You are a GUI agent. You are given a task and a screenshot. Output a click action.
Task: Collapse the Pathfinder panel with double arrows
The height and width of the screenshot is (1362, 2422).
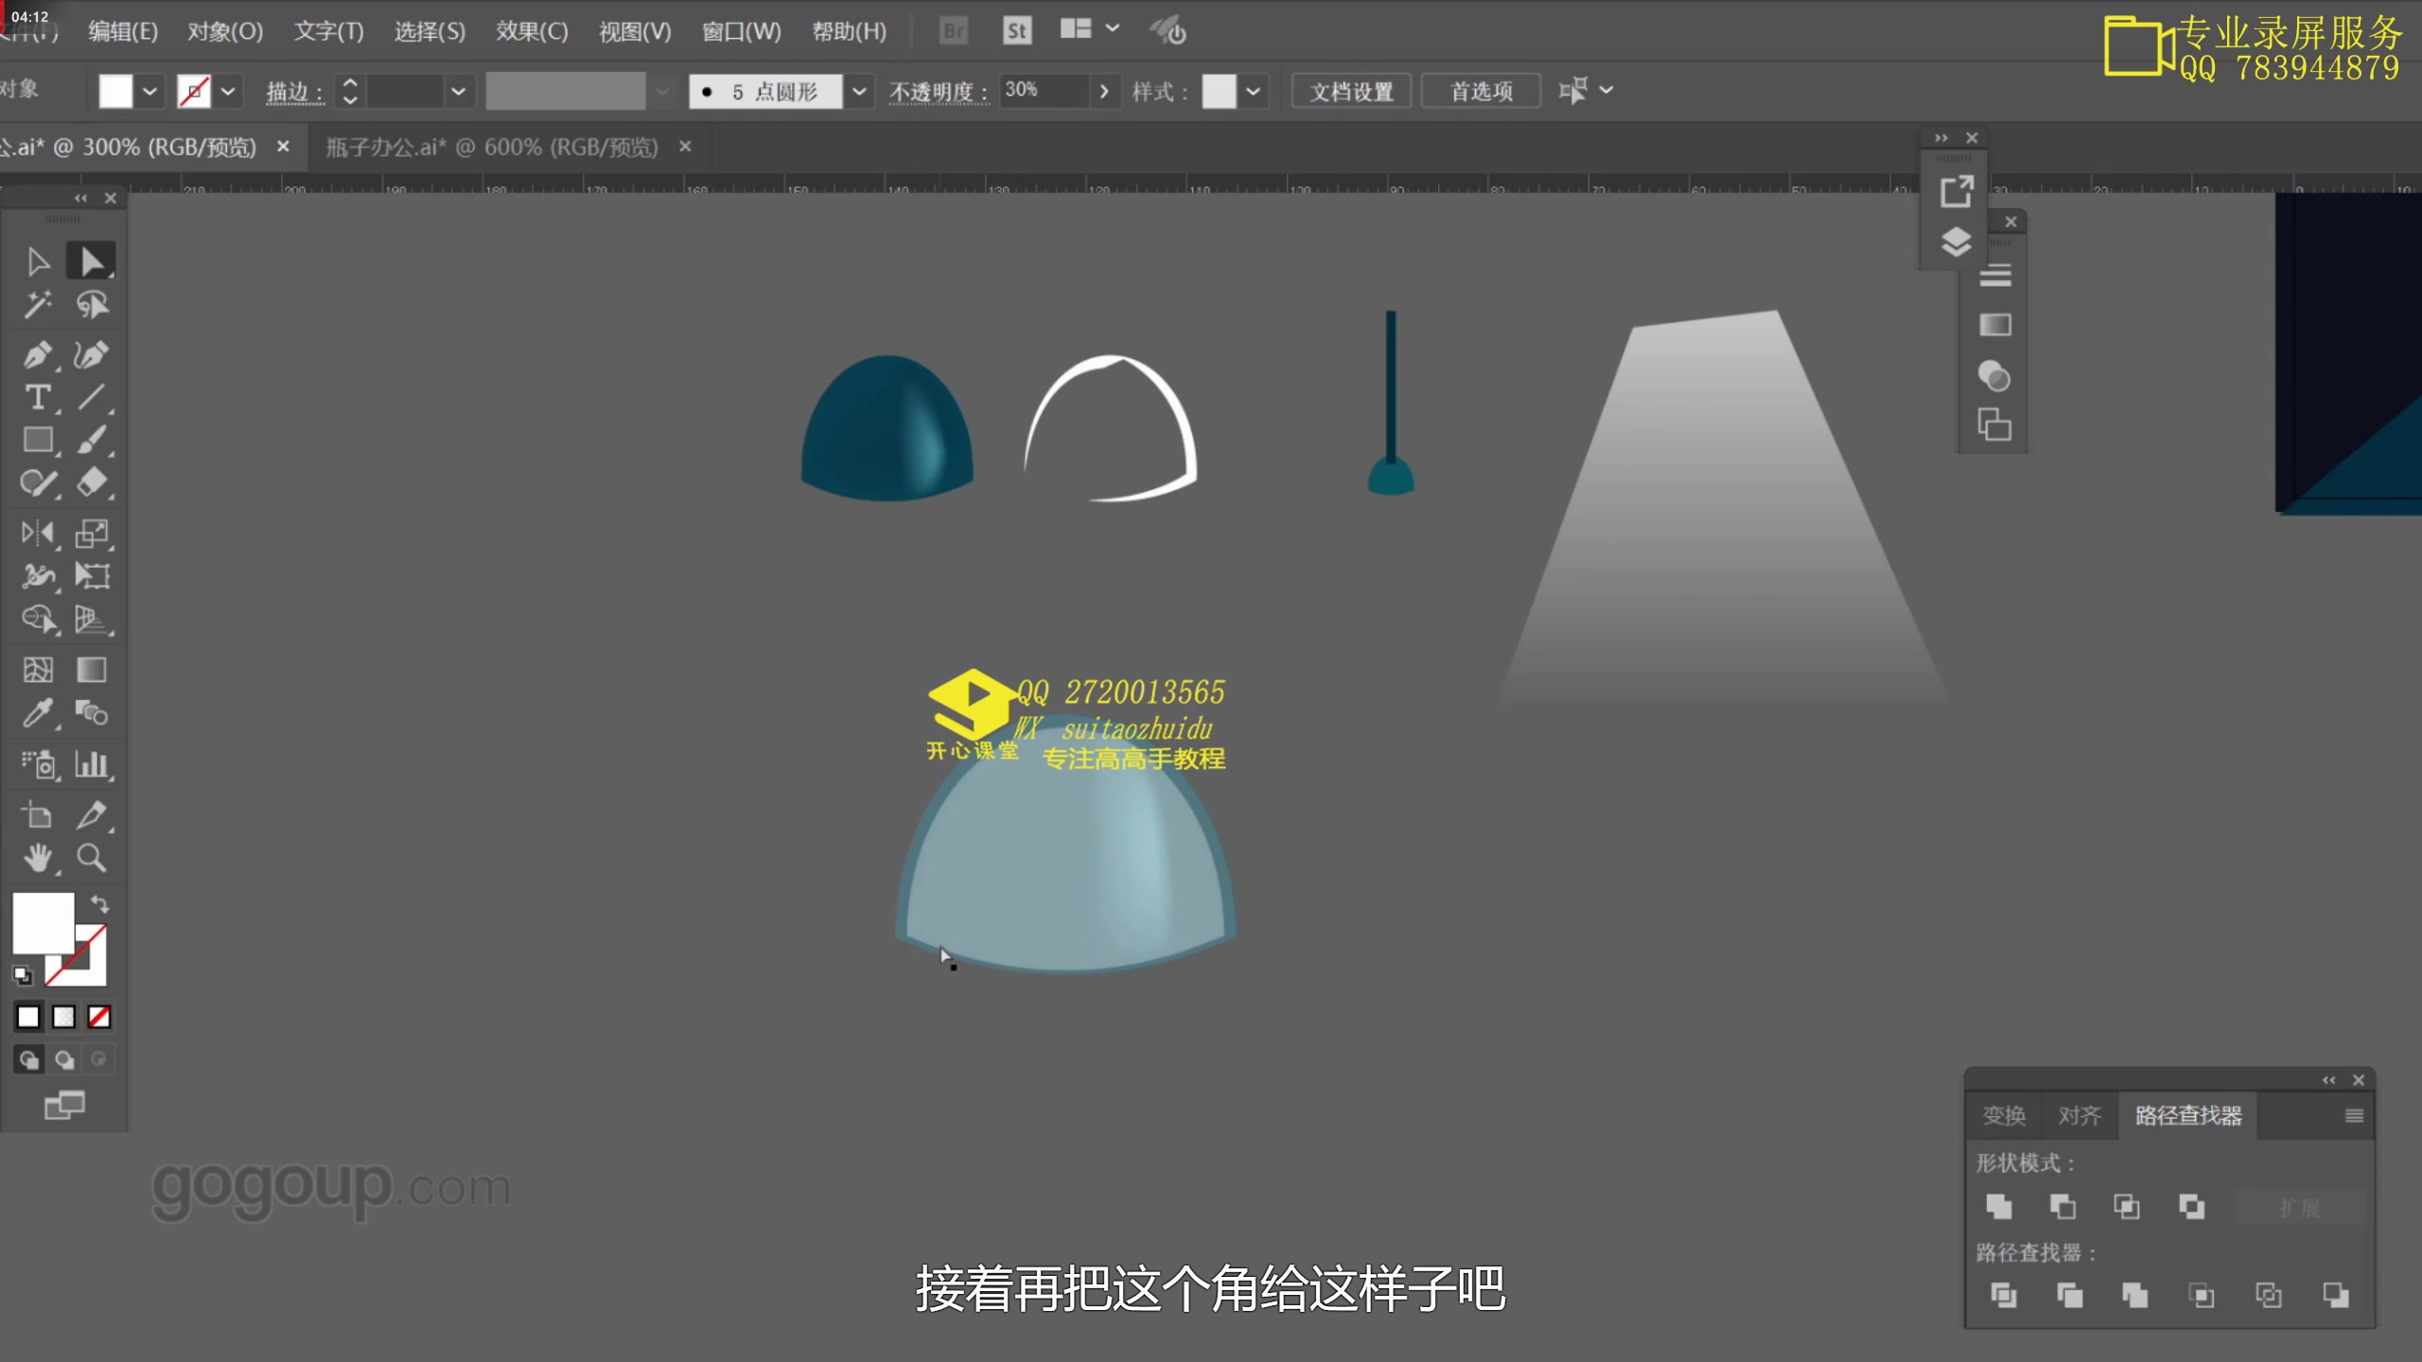pos(2328,1080)
